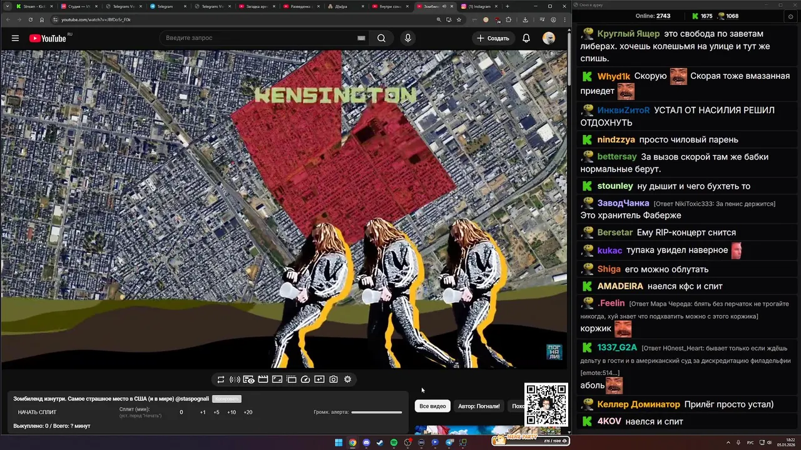801x450 pixels.
Task: Open Steam from the taskbar
Action: click(x=380, y=442)
